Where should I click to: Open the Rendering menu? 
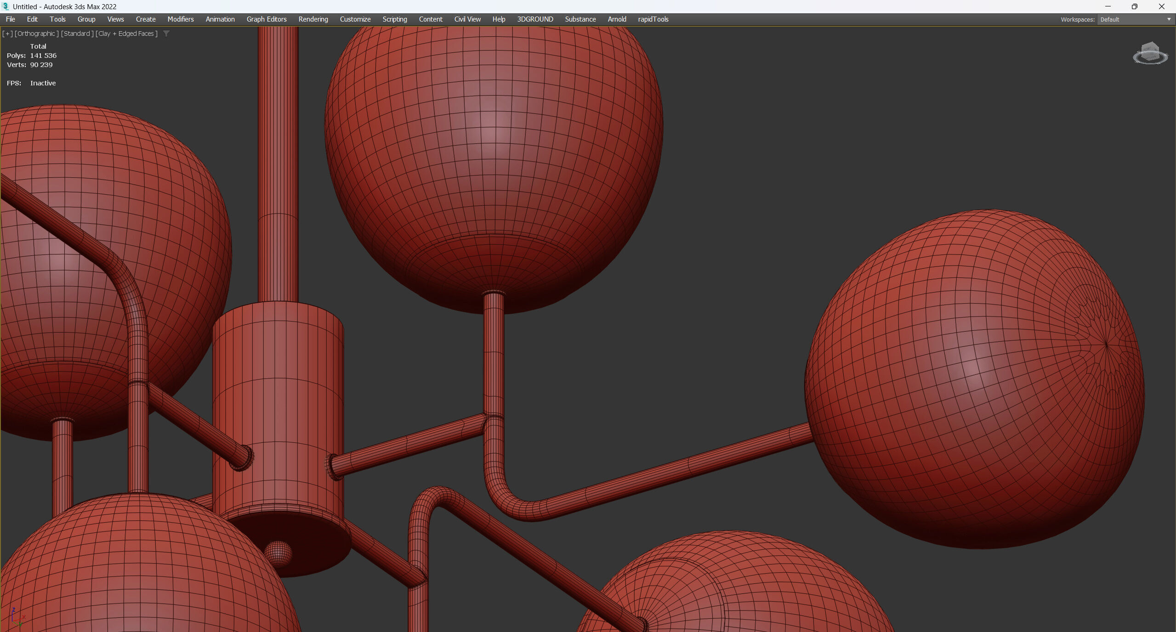[x=313, y=19]
